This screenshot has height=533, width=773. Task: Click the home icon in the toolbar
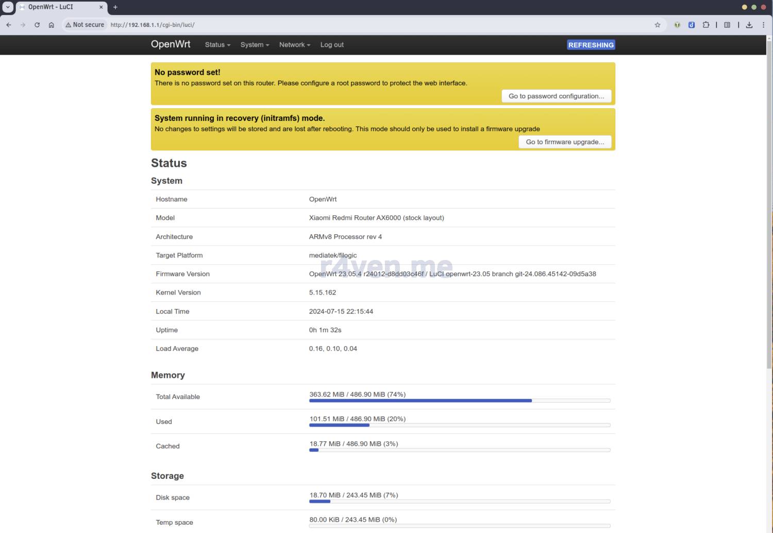52,25
